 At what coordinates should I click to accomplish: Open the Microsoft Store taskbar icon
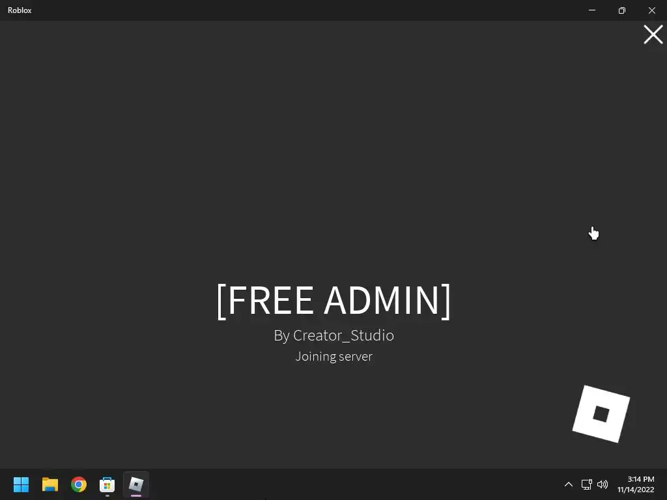point(107,484)
